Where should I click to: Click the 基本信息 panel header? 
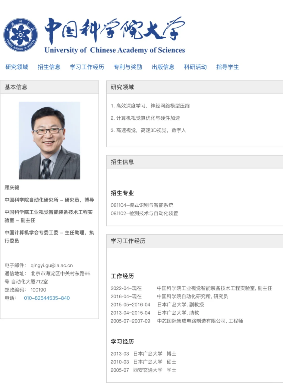50,87
